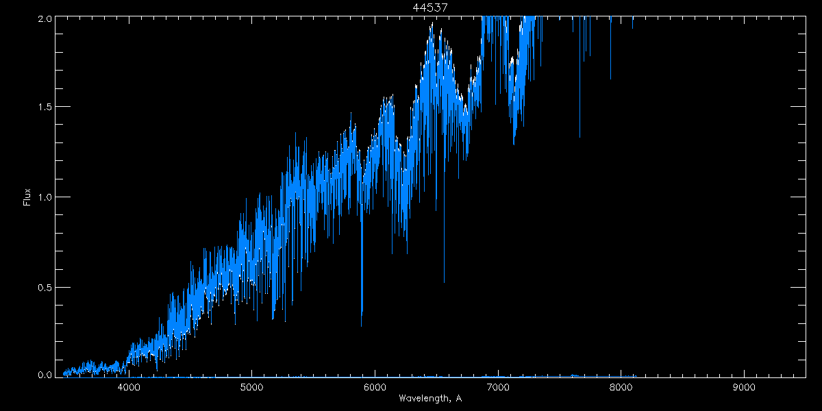Click the 6000 wavelength tick label
This screenshot has height=411, width=822.
pyautogui.click(x=375, y=387)
